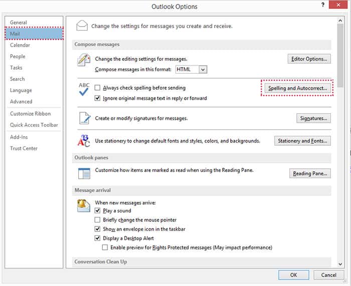Viewport: 351px width, 286px height.
Task: Click the Conversation Clean Up section header
Action: tap(202, 261)
